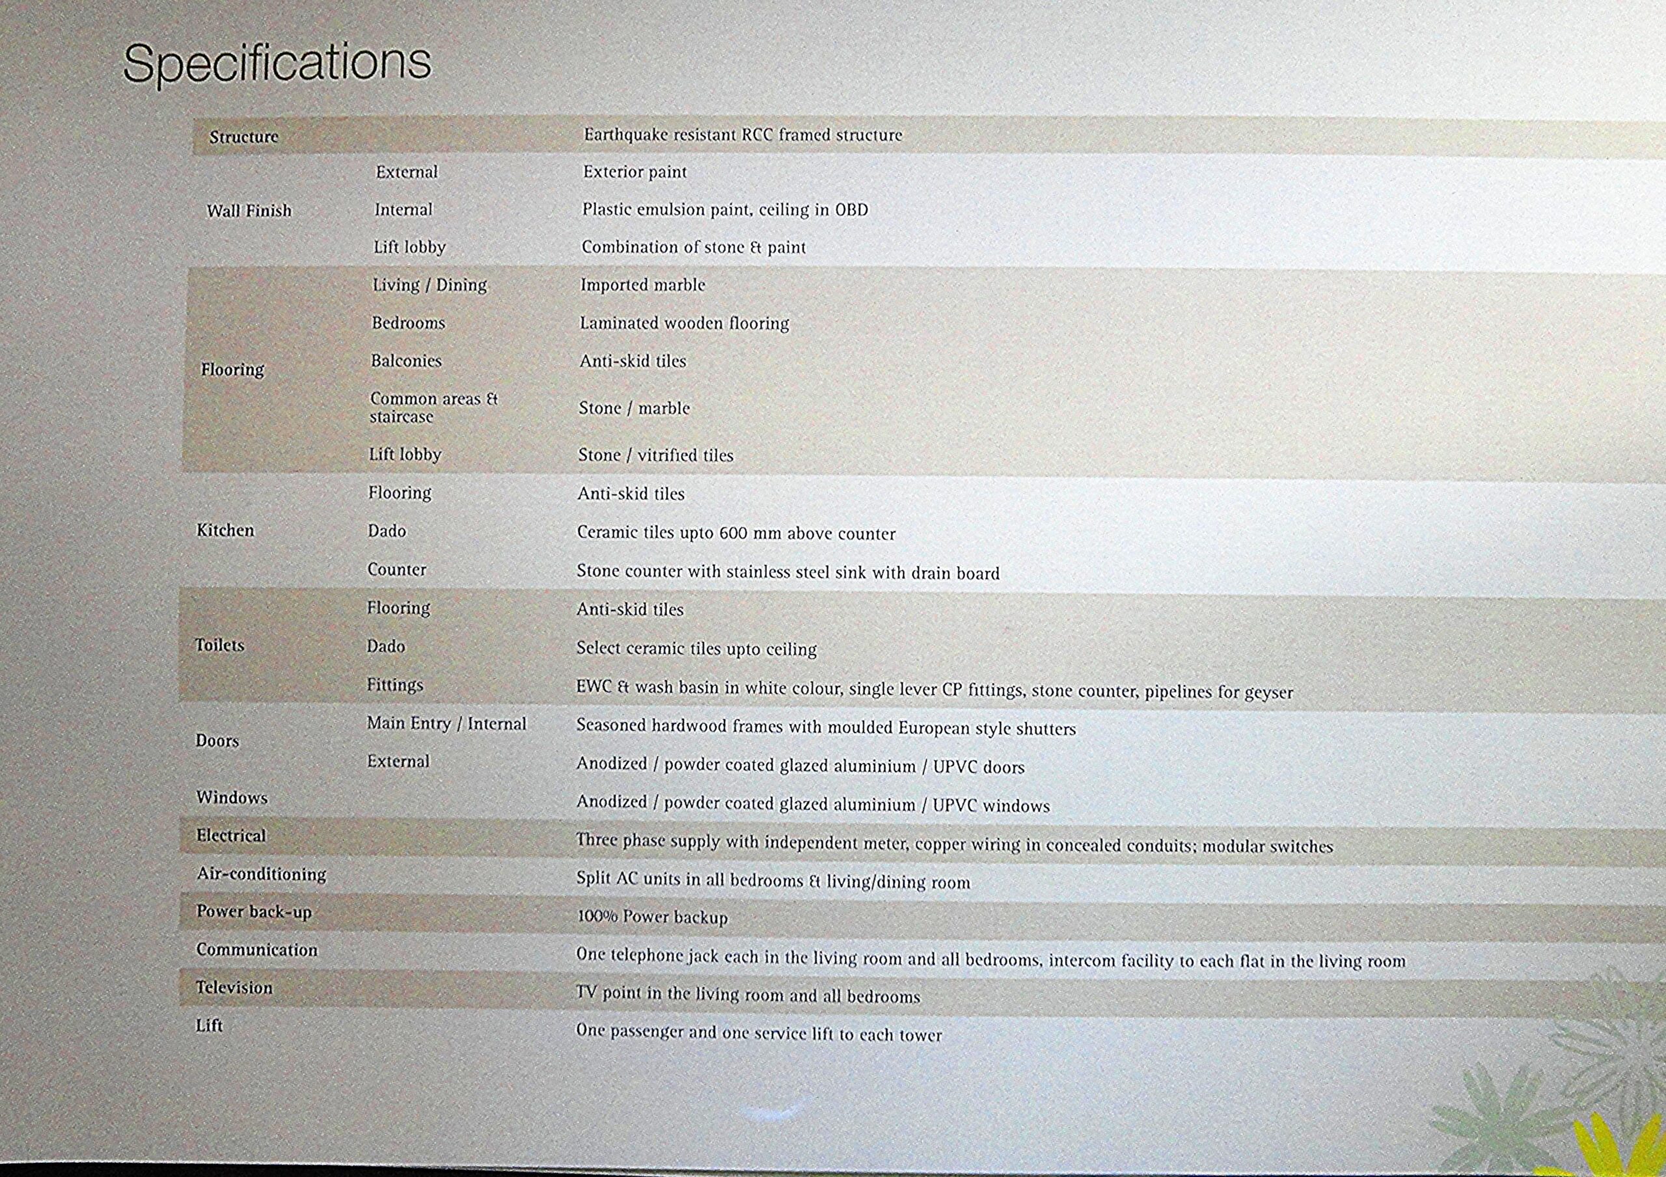This screenshot has height=1177, width=1666.
Task: Select the Flooring category label
Action: point(232,370)
